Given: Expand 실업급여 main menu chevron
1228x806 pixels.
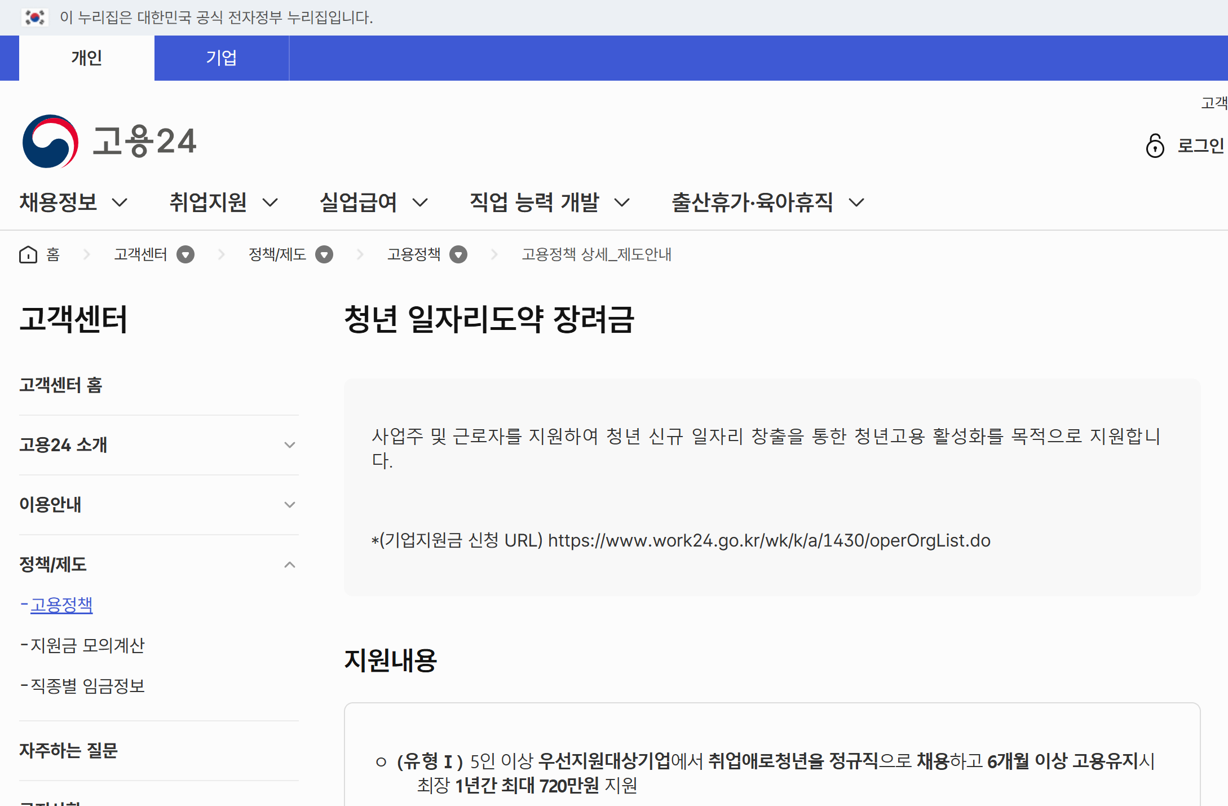Looking at the screenshot, I should 420,202.
